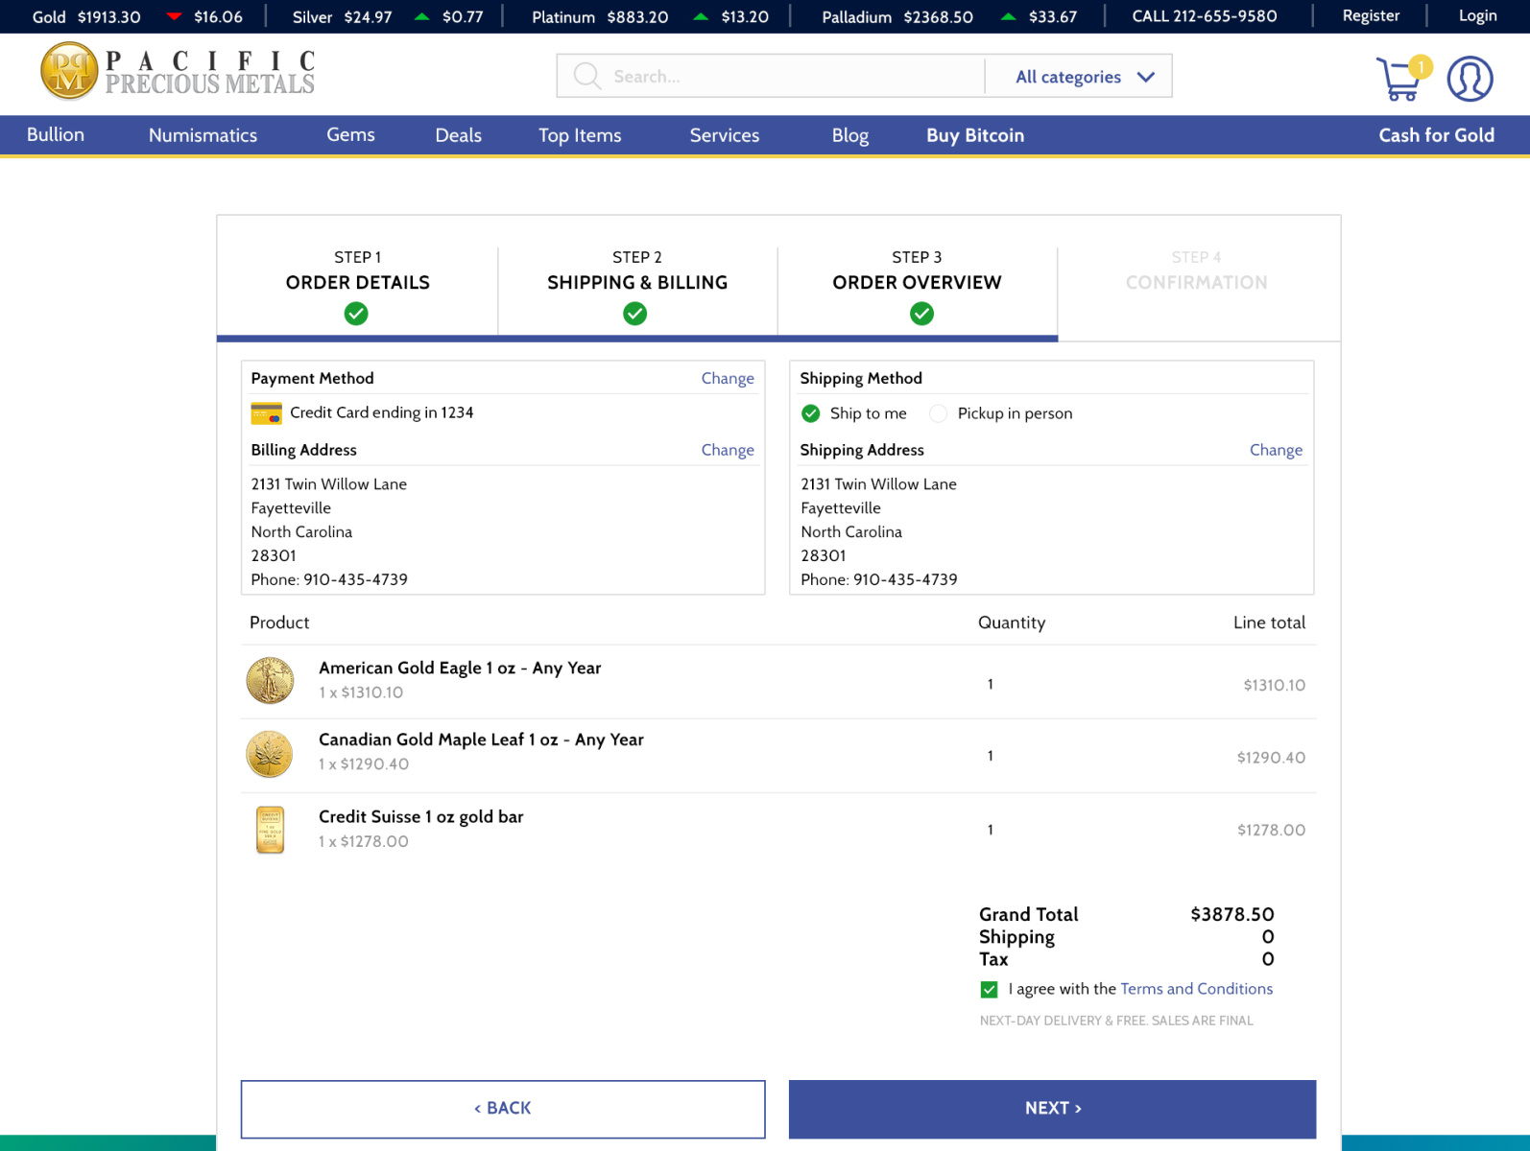Open the Bullion menu
This screenshot has width=1530, height=1151.
pyautogui.click(x=56, y=135)
